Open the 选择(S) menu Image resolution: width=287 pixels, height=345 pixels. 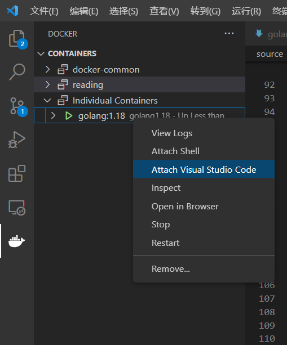(123, 11)
